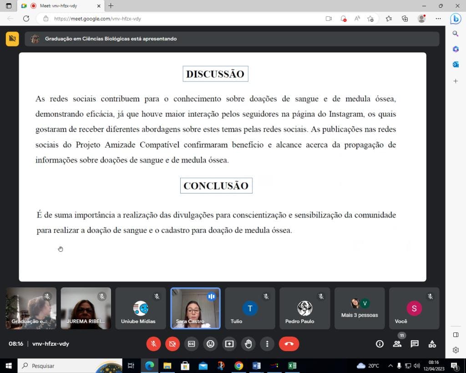Image resolution: width=466 pixels, height=373 pixels.
Task: Show hidden system tray icons
Action: [x=390, y=366]
